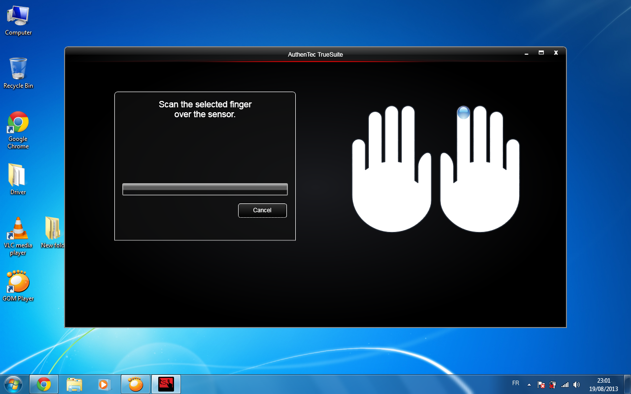Select the Driver folder on desktop
Image resolution: width=631 pixels, height=394 pixels.
[18, 179]
